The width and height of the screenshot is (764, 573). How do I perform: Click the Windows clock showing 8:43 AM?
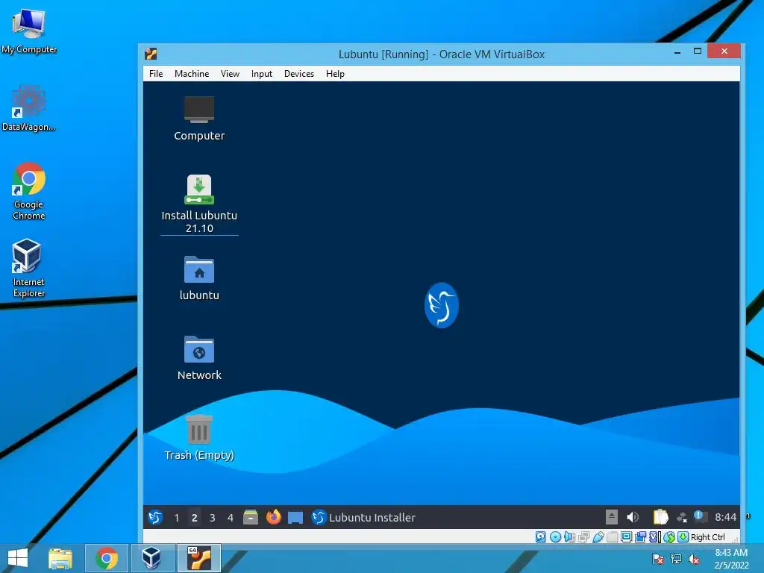tap(731, 559)
